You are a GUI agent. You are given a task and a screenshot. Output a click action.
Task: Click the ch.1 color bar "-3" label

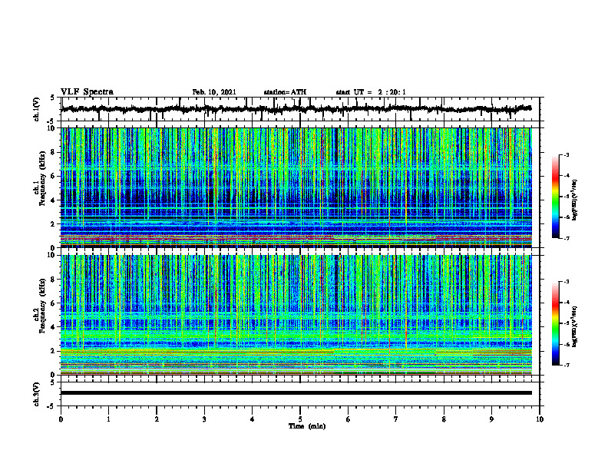(x=566, y=155)
